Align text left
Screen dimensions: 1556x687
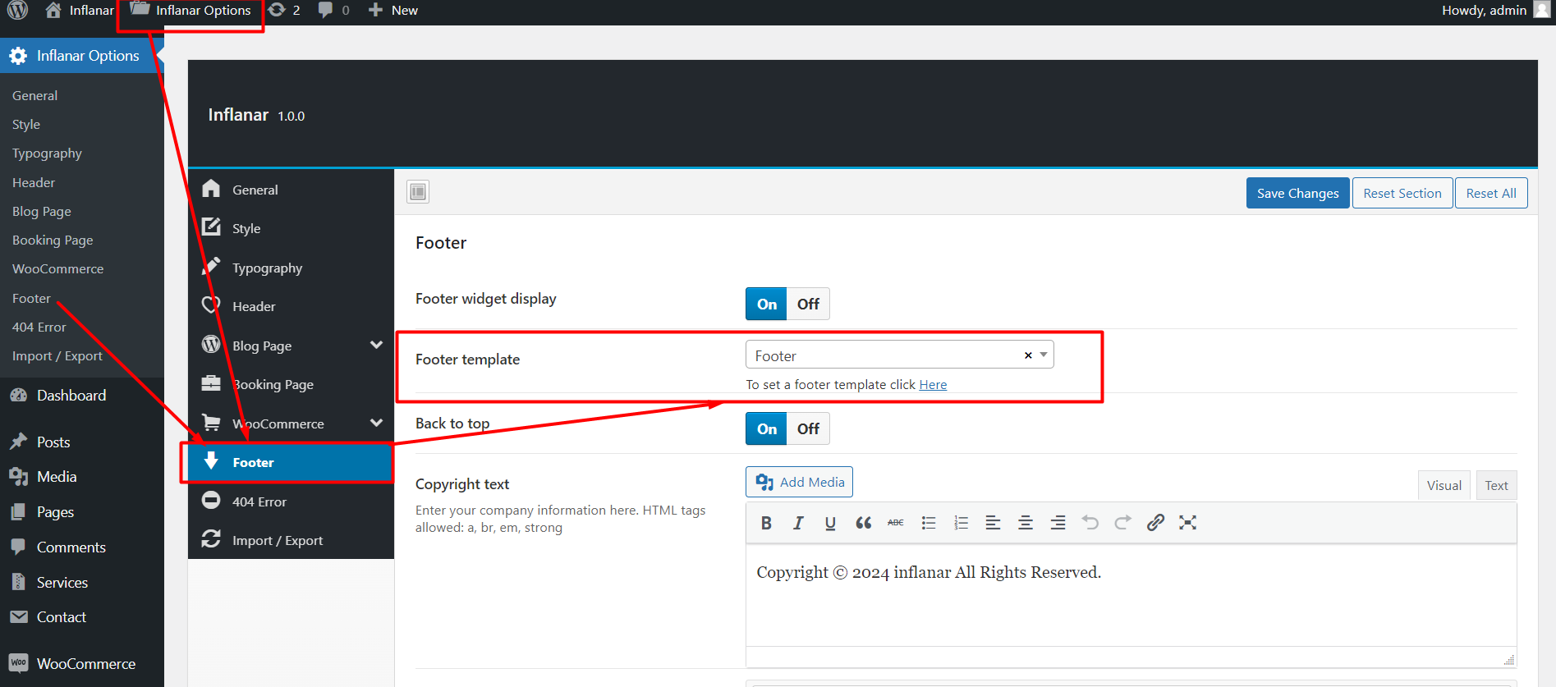pyautogui.click(x=993, y=523)
